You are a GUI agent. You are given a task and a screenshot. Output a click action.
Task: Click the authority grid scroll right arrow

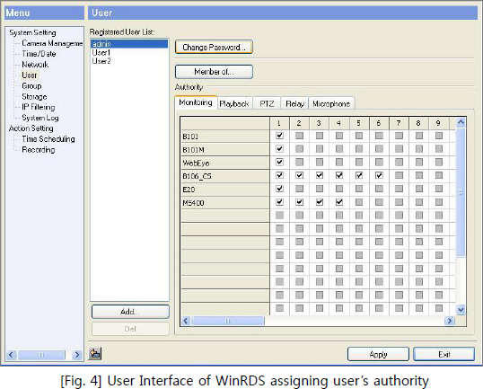click(x=450, y=321)
